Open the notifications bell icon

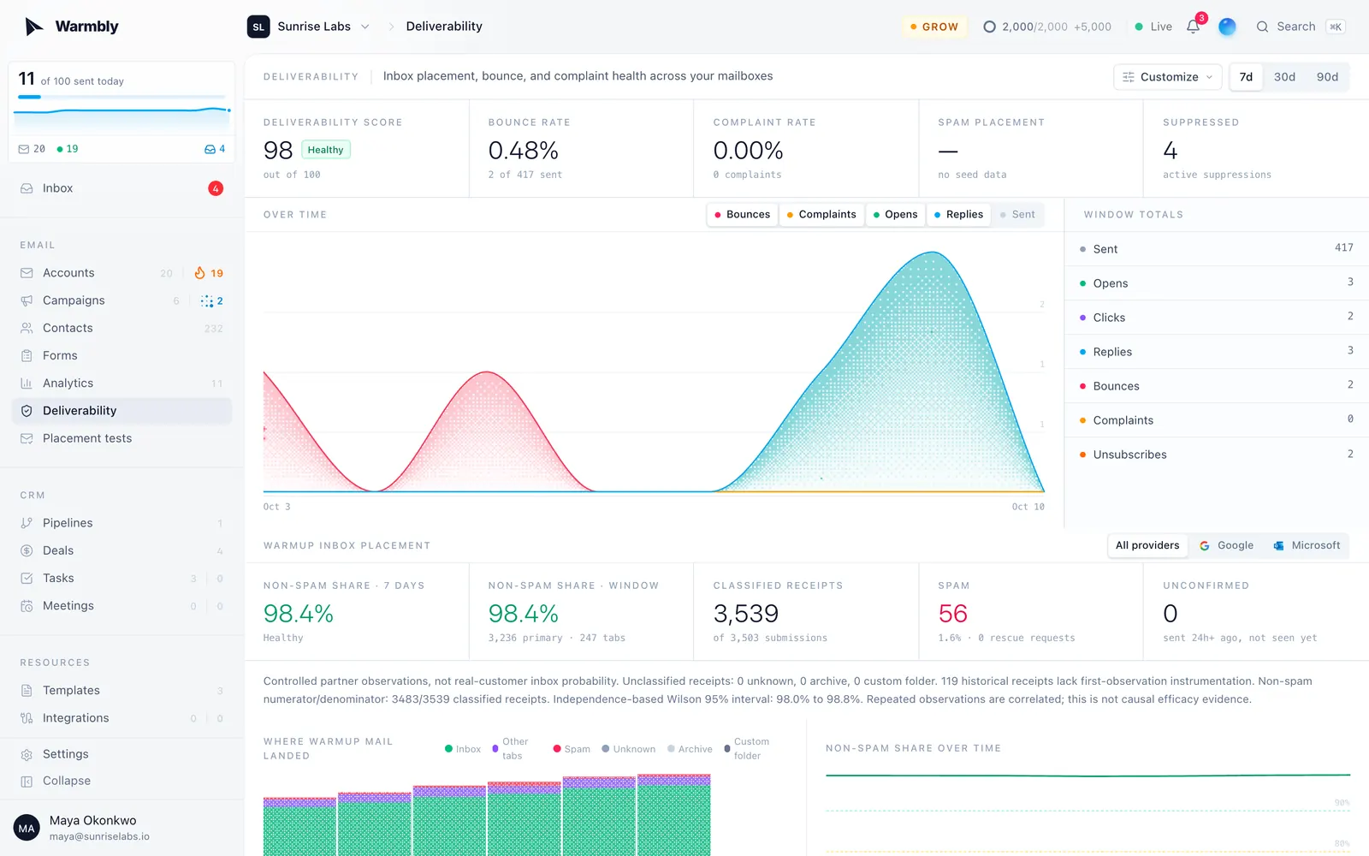(x=1193, y=27)
